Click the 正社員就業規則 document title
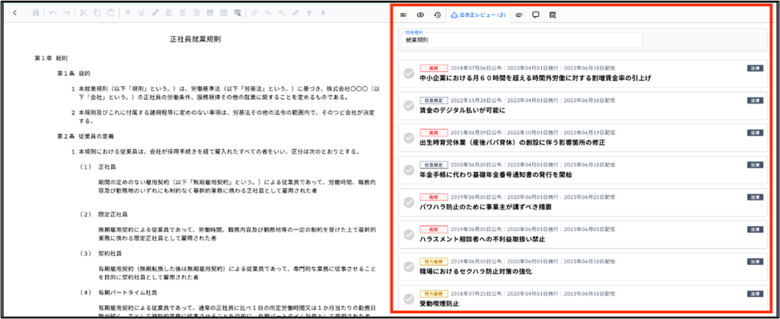The image size is (780, 319). [x=196, y=40]
